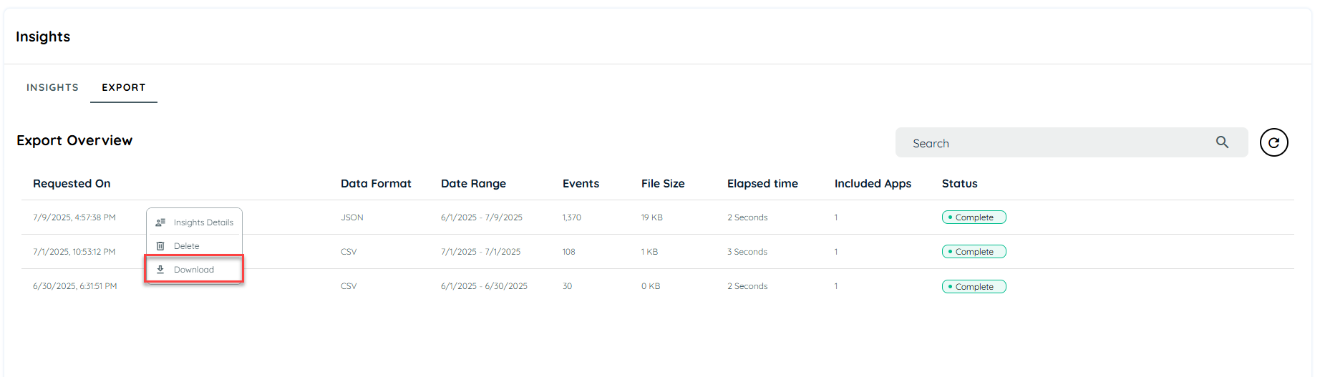Click the CSV cell in the 6/30/2025 row
This screenshot has height=377, width=1320.
pos(349,286)
